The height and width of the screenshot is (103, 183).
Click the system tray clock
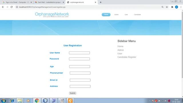point(176,101)
